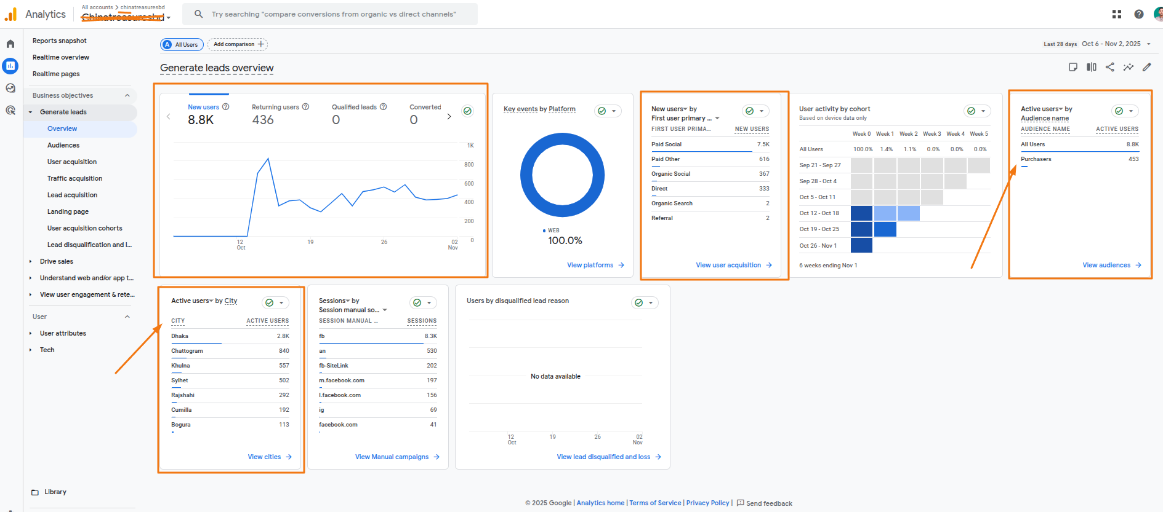Toggle the All Users comparison chip

coord(182,44)
